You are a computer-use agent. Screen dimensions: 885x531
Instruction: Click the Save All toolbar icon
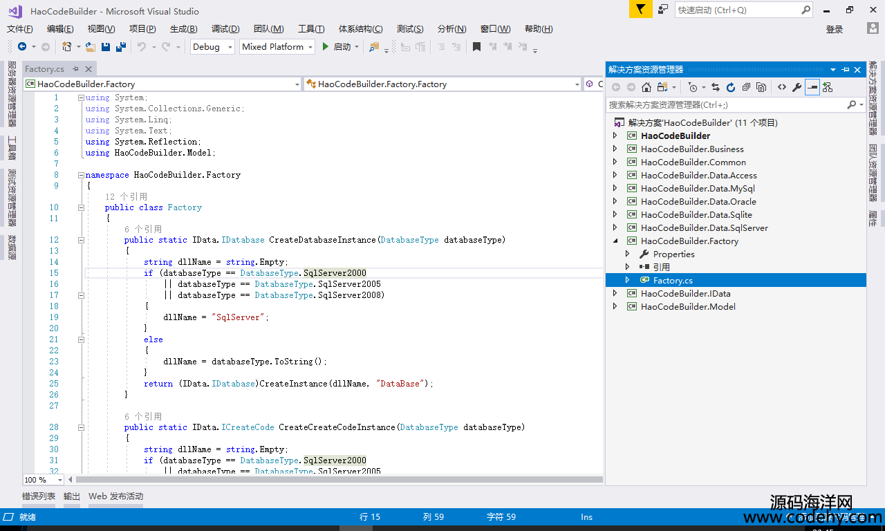tap(120, 47)
